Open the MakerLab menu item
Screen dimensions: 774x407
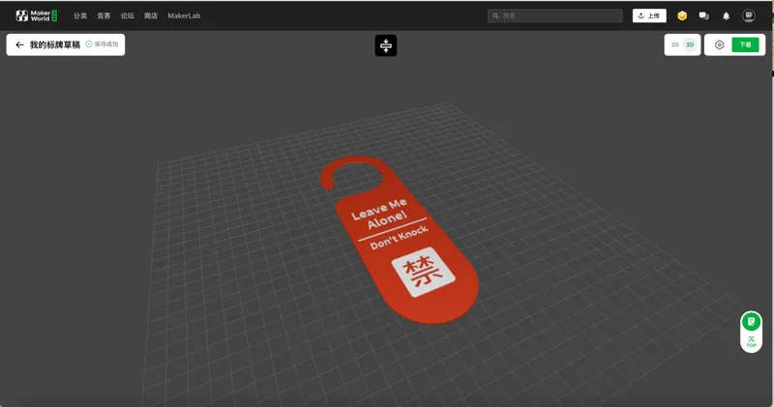[x=184, y=15]
